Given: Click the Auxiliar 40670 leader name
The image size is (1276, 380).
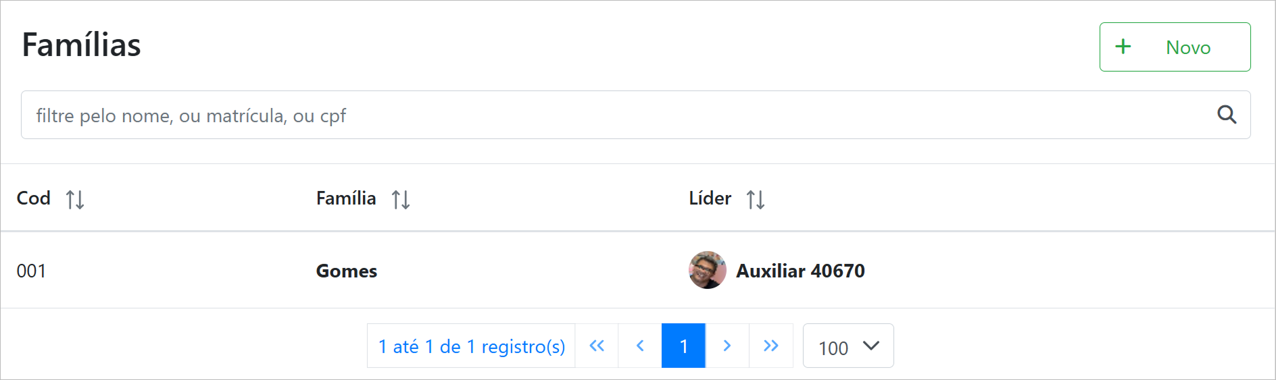Looking at the screenshot, I should 800,271.
